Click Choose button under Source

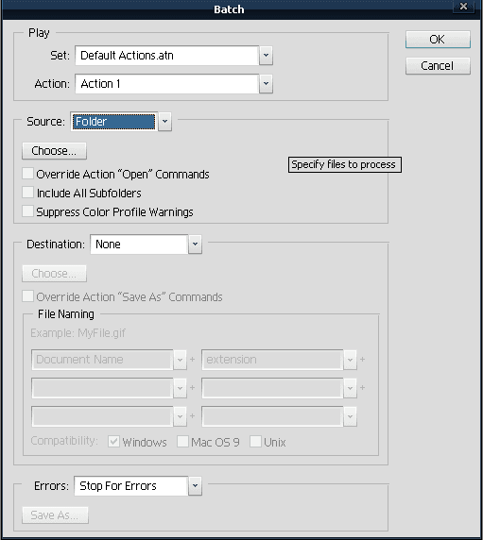(x=54, y=151)
